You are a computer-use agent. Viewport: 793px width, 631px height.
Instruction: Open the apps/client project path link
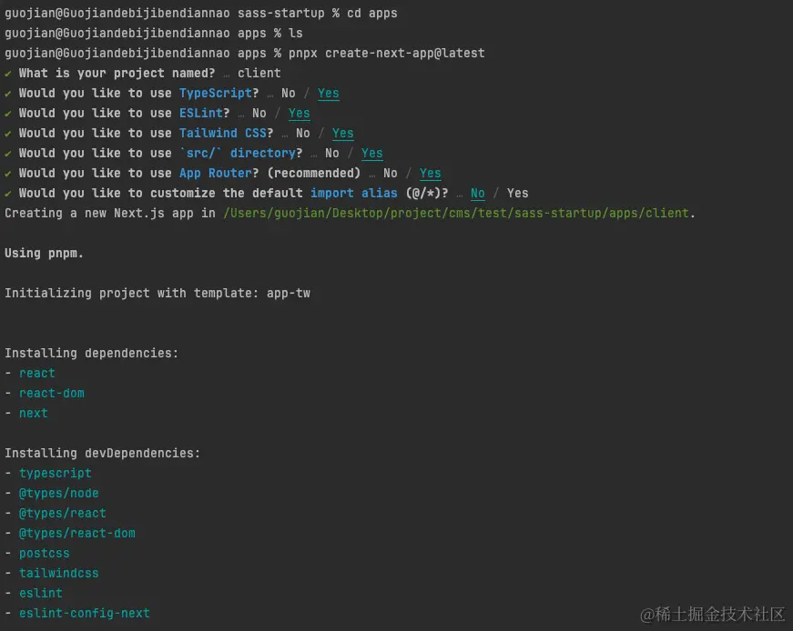[456, 213]
